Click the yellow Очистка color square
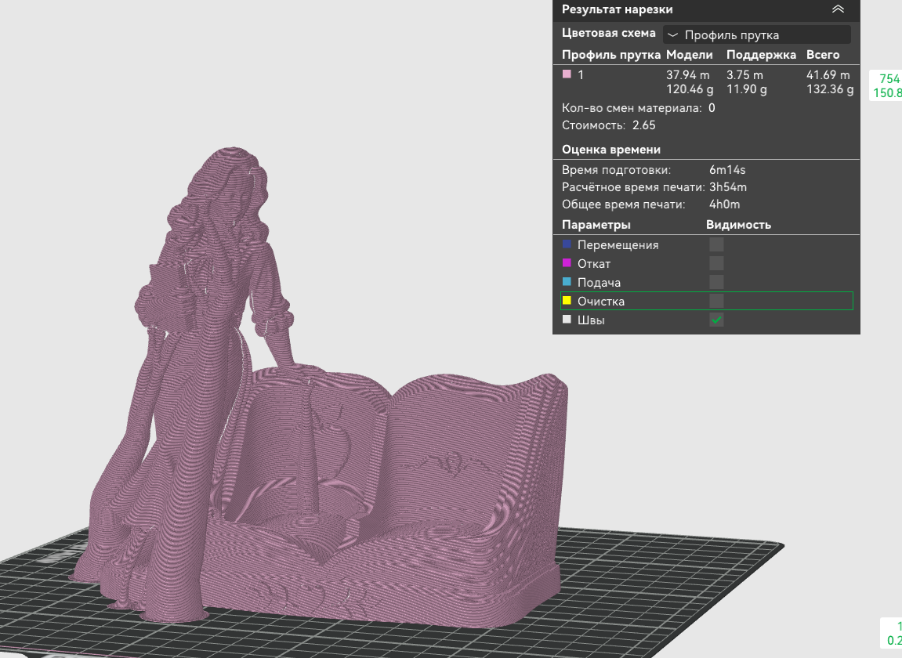Viewport: 902px width, 658px height. pyautogui.click(x=567, y=301)
